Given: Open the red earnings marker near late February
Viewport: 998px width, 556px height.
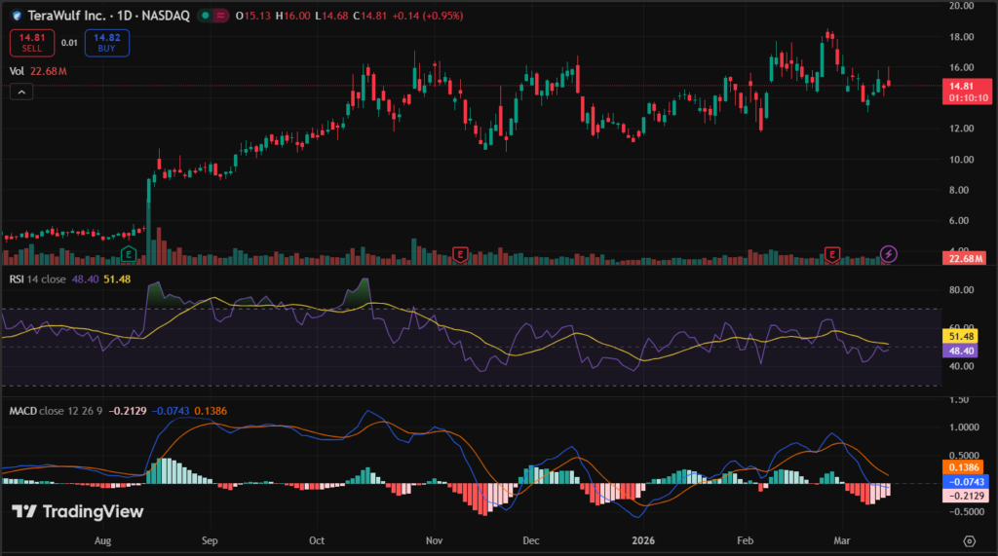Looking at the screenshot, I should click(832, 254).
